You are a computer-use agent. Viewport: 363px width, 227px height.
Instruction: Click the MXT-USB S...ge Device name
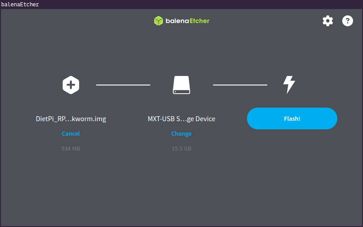click(181, 119)
